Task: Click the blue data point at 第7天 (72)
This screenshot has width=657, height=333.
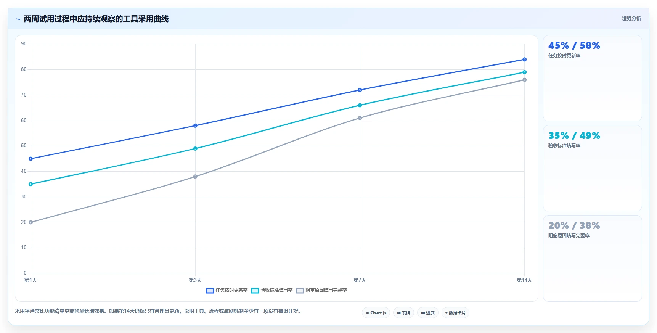Action: click(x=360, y=90)
